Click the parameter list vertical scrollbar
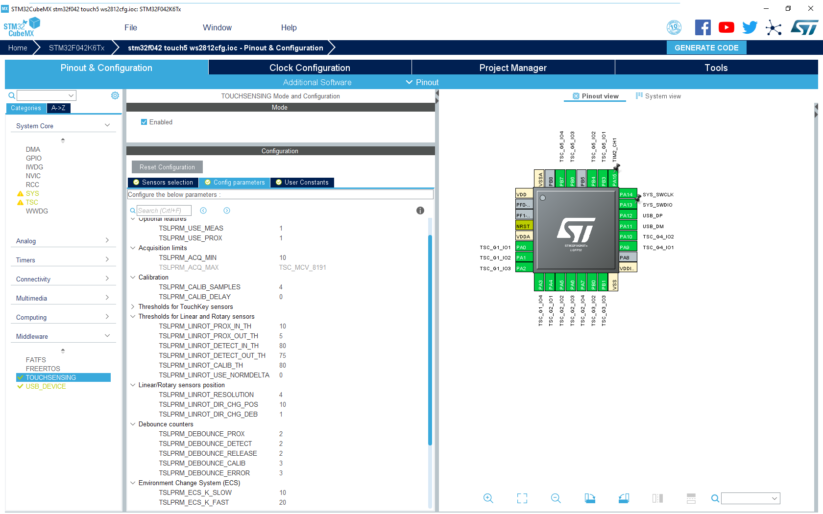823x514 pixels. (430, 340)
